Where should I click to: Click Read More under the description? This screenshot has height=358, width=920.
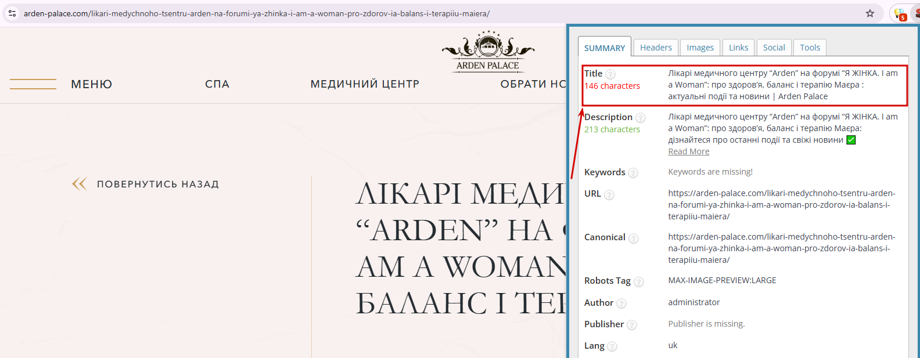click(689, 151)
